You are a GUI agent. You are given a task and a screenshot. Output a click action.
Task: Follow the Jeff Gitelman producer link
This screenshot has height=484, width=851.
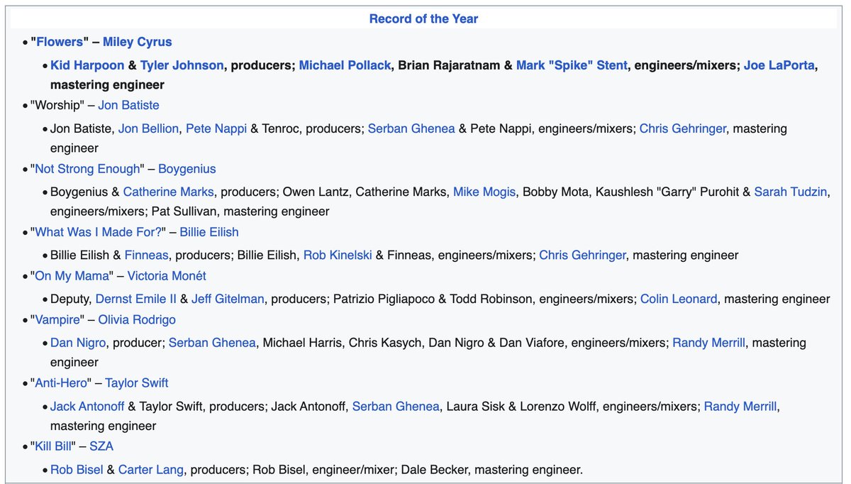[228, 299]
